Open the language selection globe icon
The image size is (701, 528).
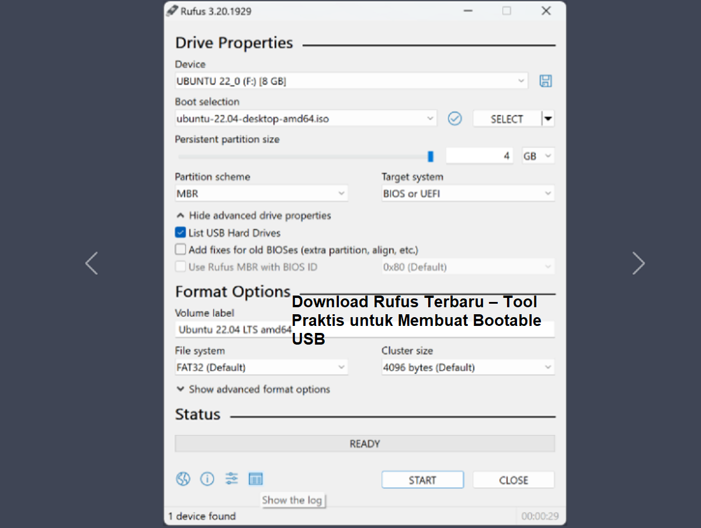click(x=183, y=478)
